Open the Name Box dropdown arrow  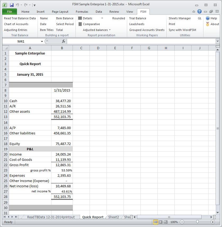42,41
